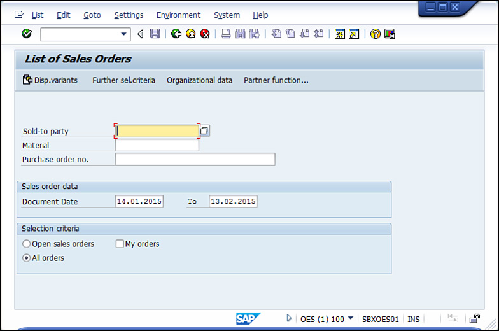Click the First Page icon

click(x=276, y=33)
